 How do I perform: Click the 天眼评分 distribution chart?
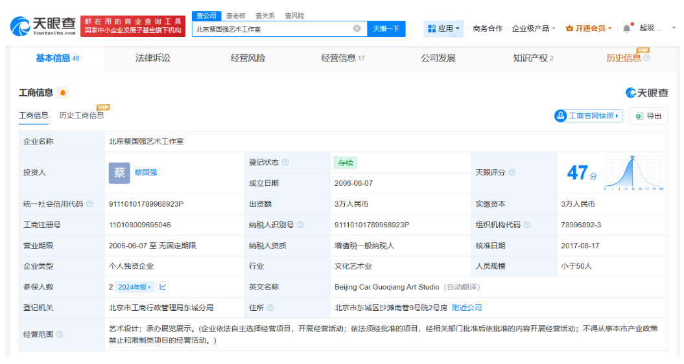click(634, 173)
